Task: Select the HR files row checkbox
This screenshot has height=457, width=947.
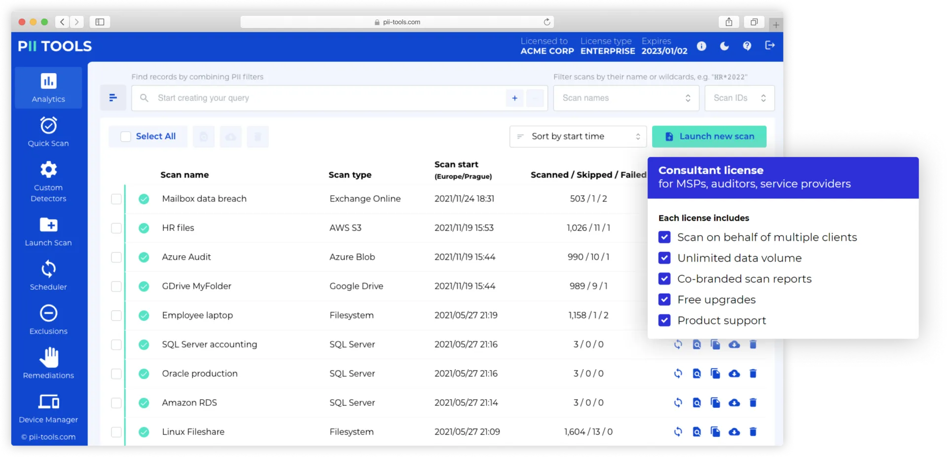Action: point(116,228)
